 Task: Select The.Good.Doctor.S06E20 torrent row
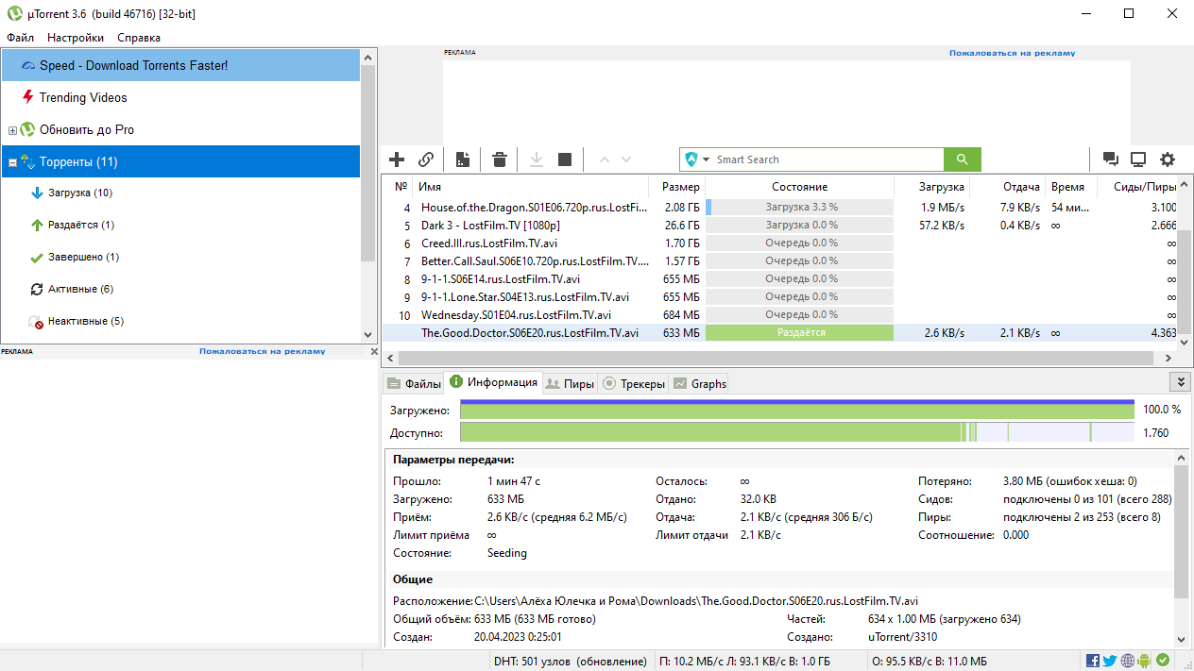tap(780, 332)
